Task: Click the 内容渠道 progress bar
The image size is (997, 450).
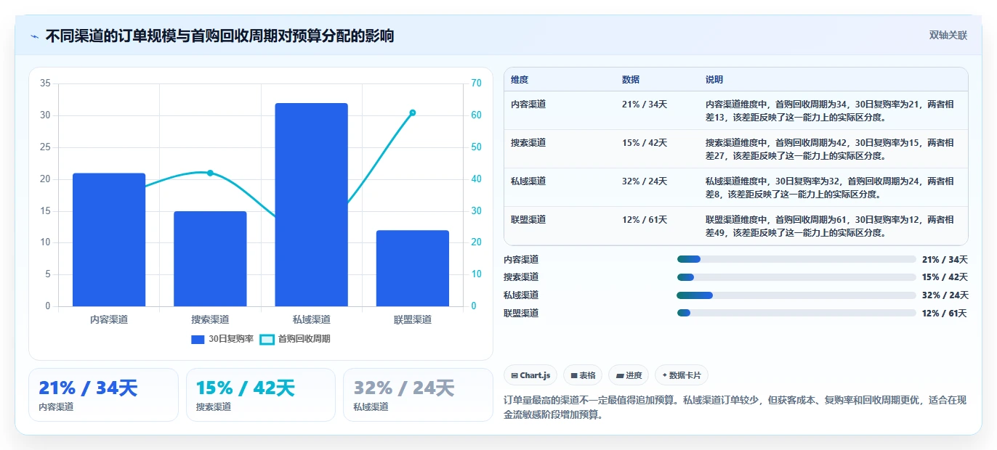Action: tap(796, 259)
